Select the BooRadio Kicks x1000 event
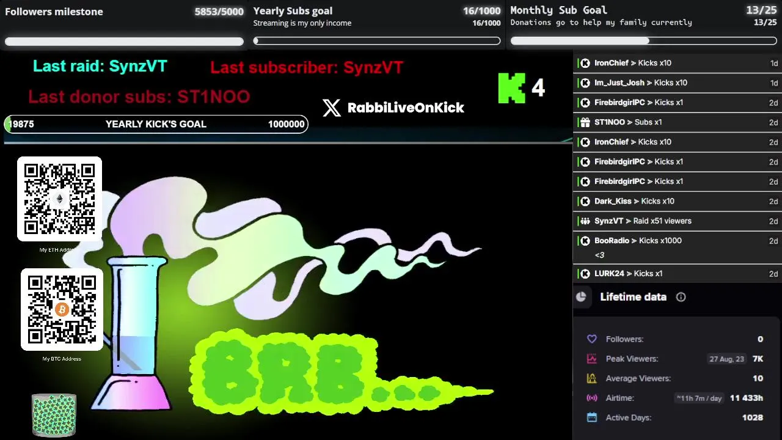Image resolution: width=782 pixels, height=440 pixels. coord(678,248)
